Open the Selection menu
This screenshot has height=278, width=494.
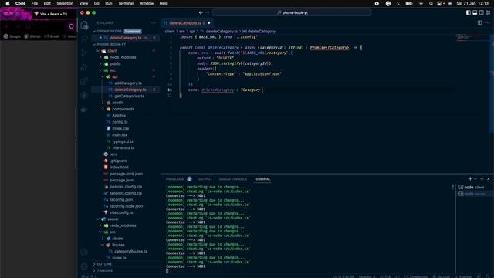[65, 3]
